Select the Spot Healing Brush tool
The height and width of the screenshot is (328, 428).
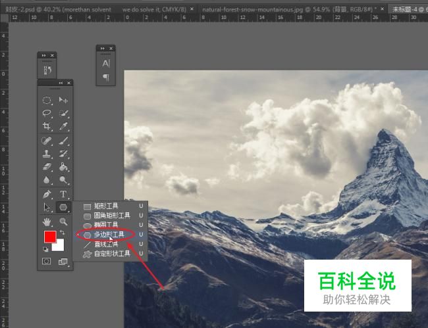47,141
